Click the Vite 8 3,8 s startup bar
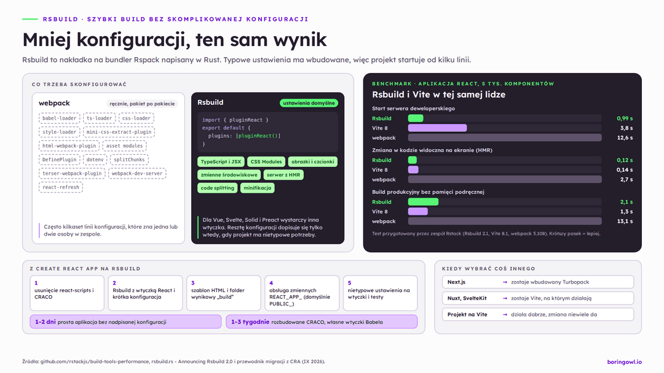Image resolution: width=664 pixels, height=373 pixels. 437,128
